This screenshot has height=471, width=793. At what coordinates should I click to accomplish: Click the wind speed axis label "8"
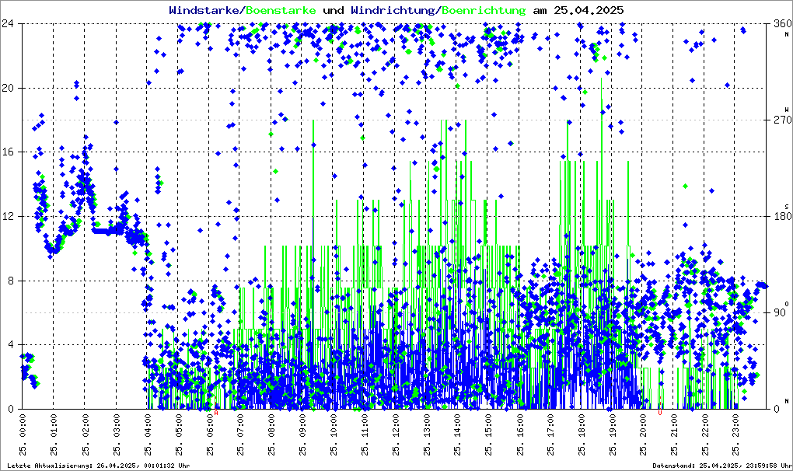[10, 281]
